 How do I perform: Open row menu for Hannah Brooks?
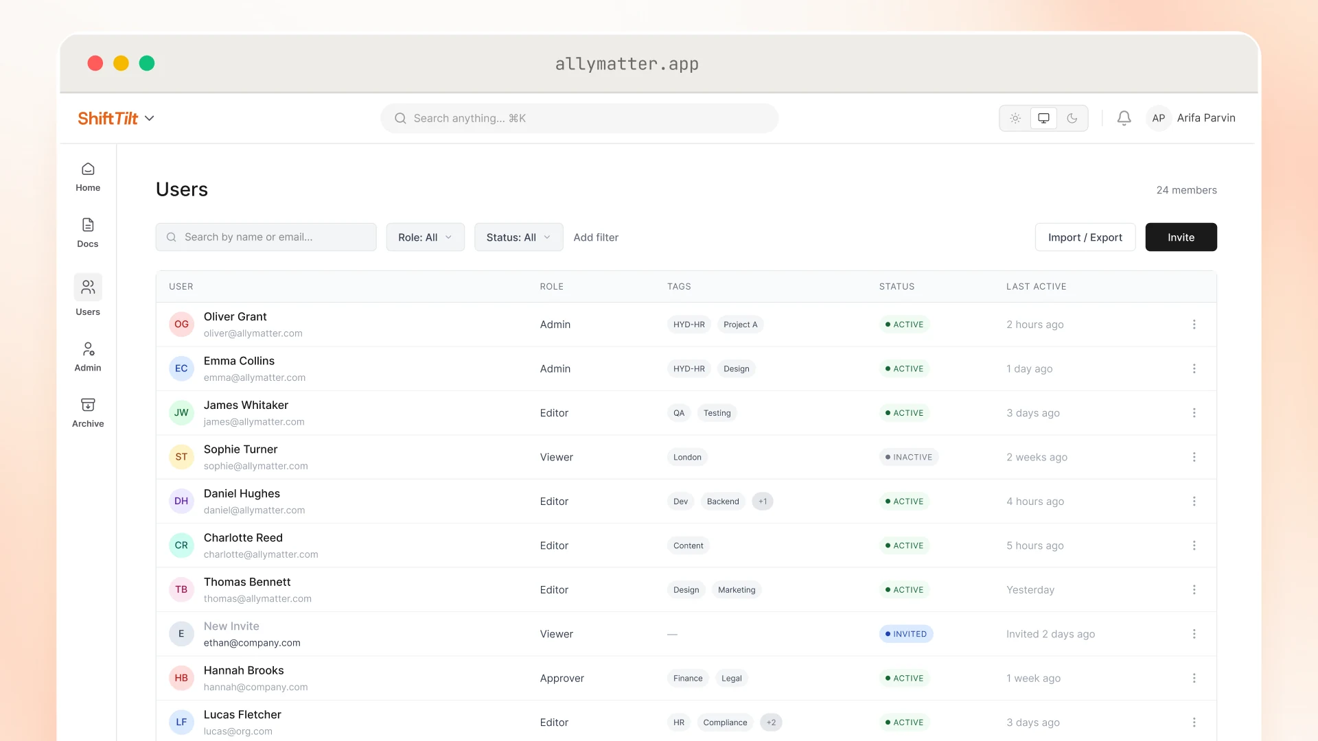tap(1194, 679)
